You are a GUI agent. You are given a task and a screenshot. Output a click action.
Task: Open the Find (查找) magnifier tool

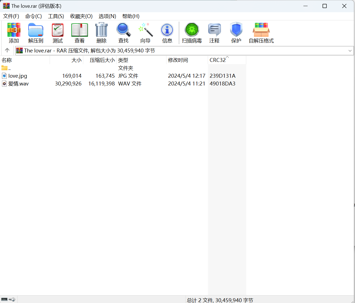[123, 30]
